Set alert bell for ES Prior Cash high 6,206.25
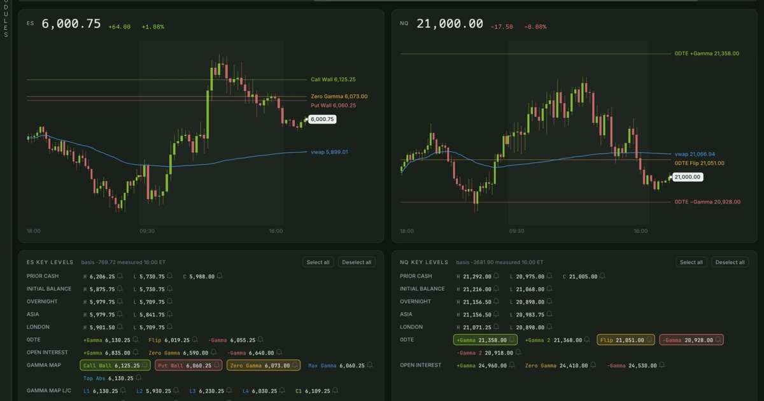Image resolution: width=764 pixels, height=401 pixels. coord(120,276)
